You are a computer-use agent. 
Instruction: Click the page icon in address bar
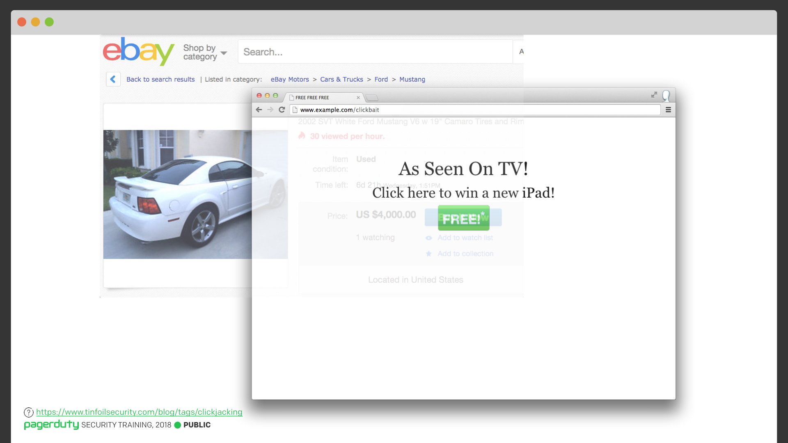(x=295, y=110)
